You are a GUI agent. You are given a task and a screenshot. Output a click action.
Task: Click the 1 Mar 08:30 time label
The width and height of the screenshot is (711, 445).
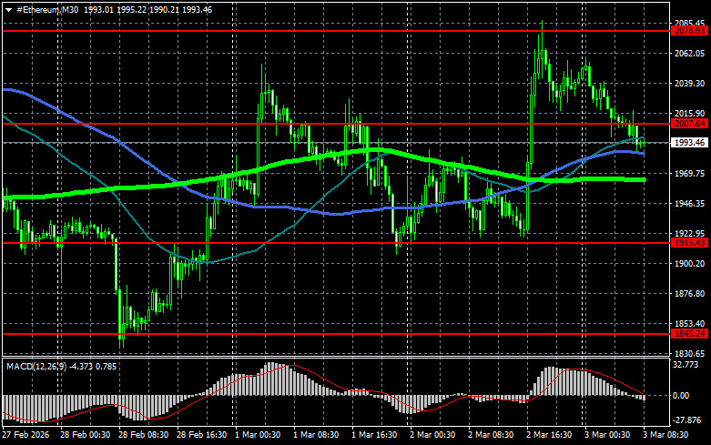point(316,435)
